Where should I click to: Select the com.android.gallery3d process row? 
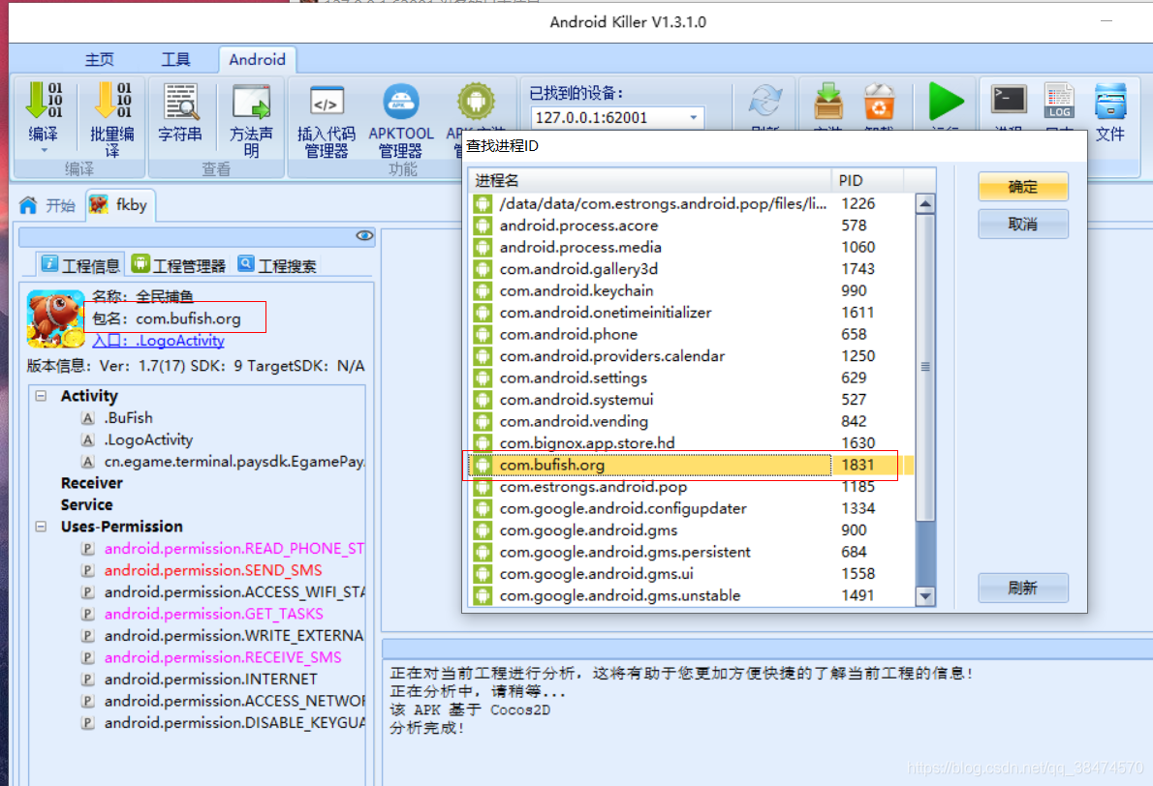click(x=689, y=269)
